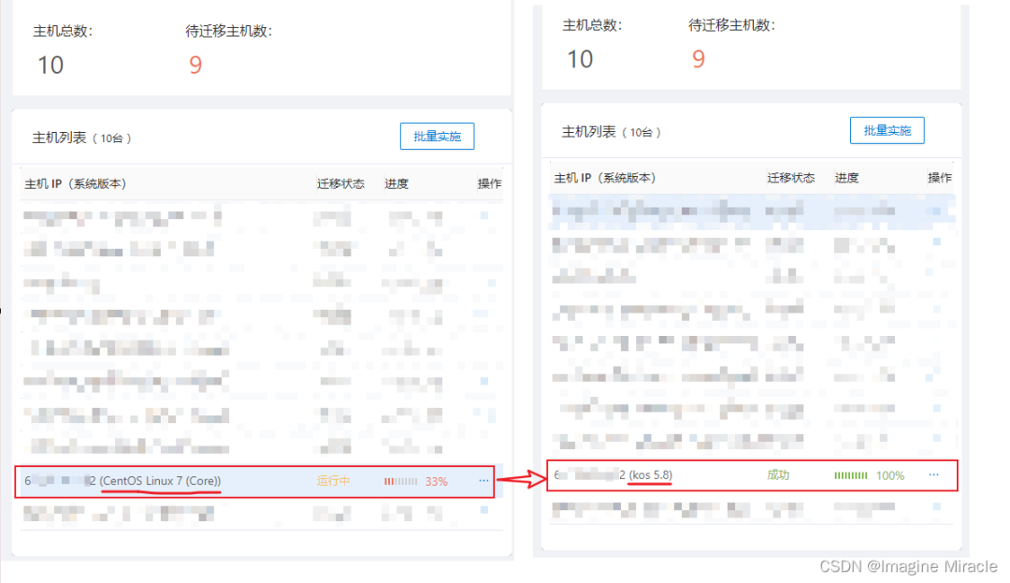The width and height of the screenshot is (1010, 583).
Task: Click the 运行中 status in the left list
Action: pos(333,481)
